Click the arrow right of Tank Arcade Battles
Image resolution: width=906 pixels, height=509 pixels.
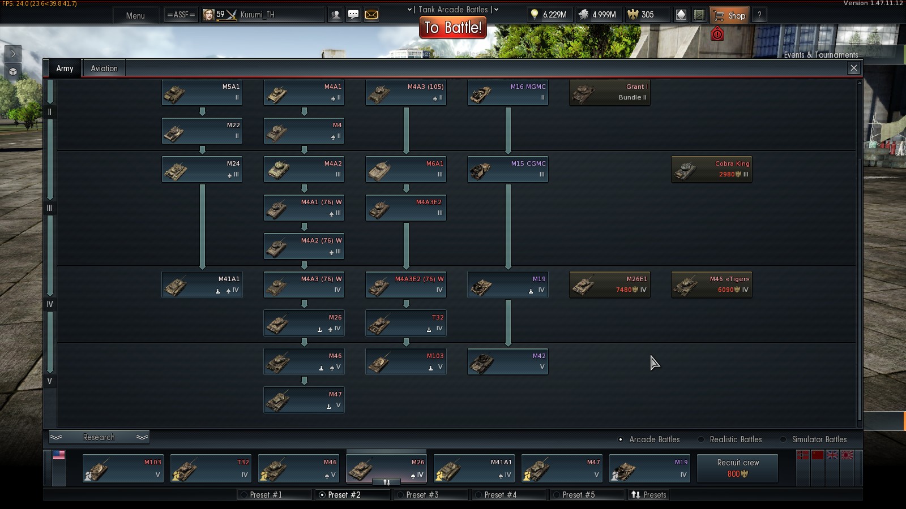pyautogui.click(x=496, y=10)
